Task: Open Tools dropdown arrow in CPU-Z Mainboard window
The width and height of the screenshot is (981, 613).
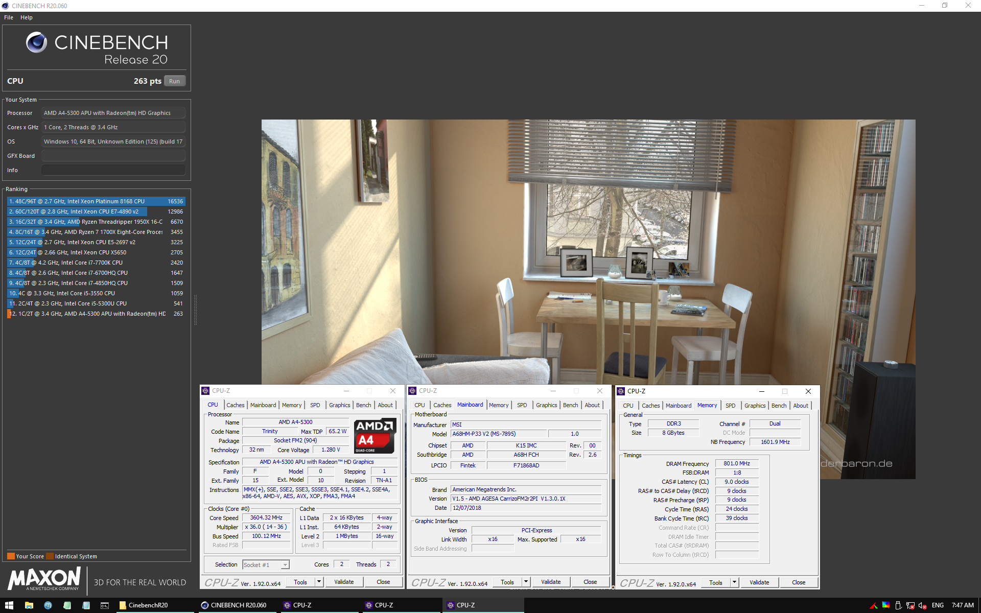Action: point(526,581)
